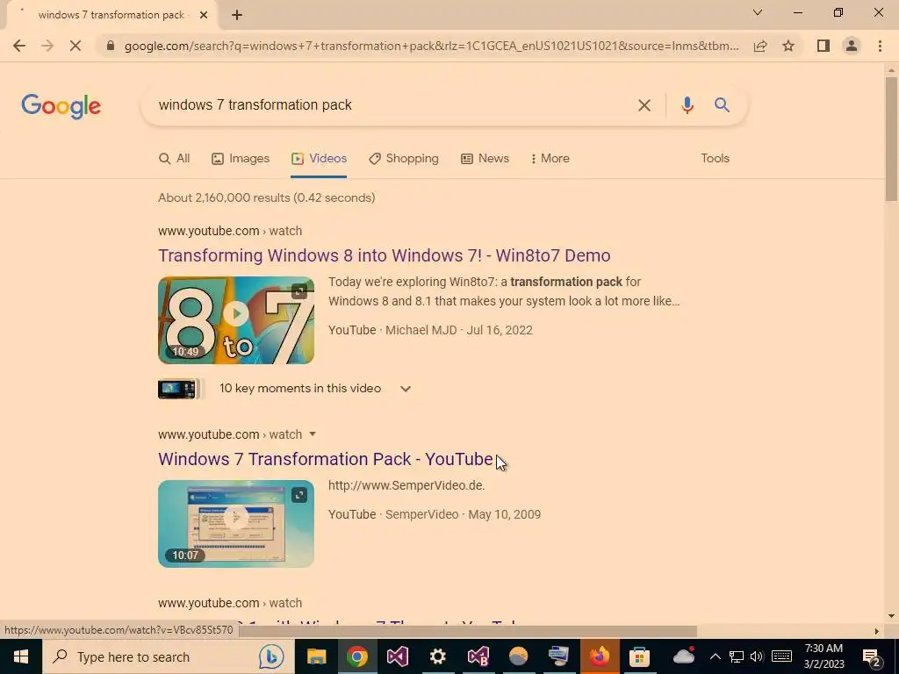Open the volume control in system tray

(757, 656)
